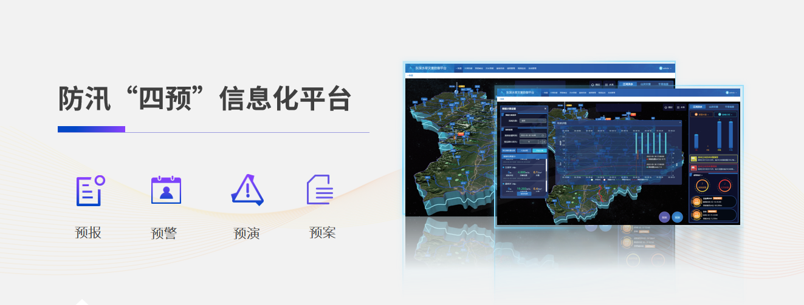The height and width of the screenshot is (305, 804).
Task: Click the blue round button on map
Action: point(678,216)
